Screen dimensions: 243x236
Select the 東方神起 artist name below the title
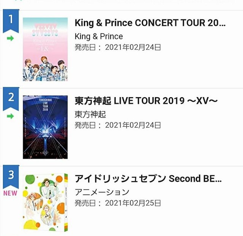tap(90, 114)
